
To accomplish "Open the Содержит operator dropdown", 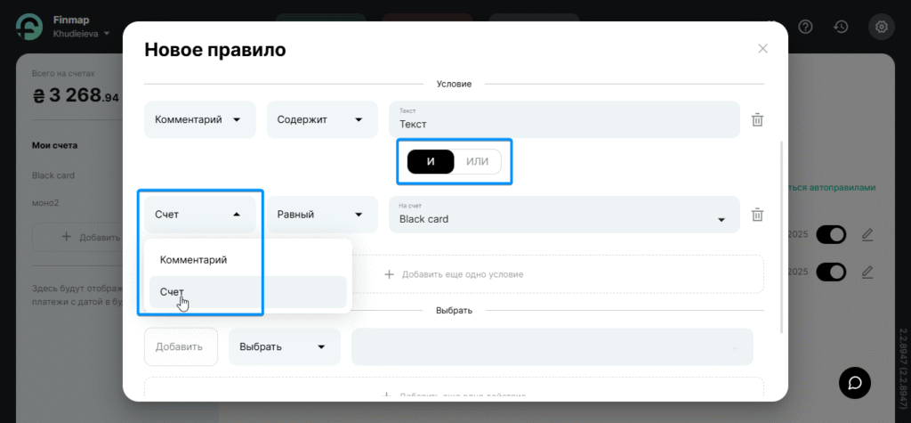I will click(321, 119).
